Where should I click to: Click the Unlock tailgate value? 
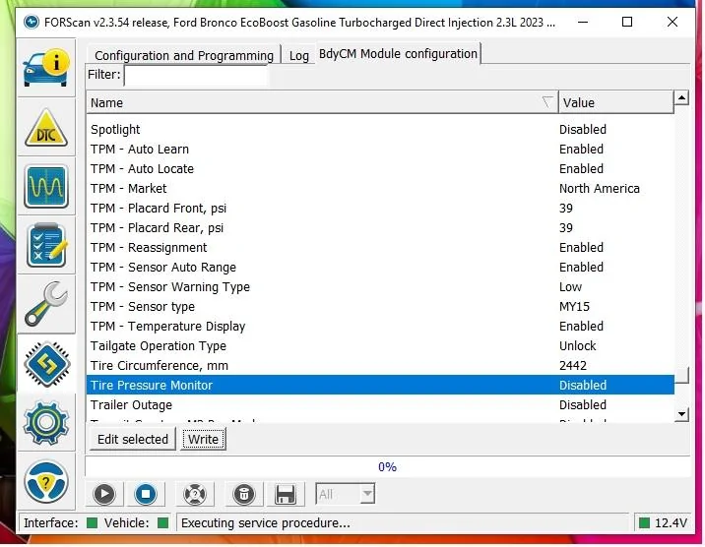pyautogui.click(x=578, y=345)
